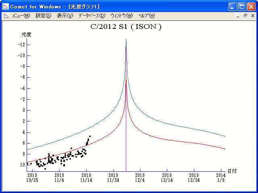This screenshot has width=258, height=193.
Task: Click the 0 magnitude axis label
Action: tap(24, 110)
